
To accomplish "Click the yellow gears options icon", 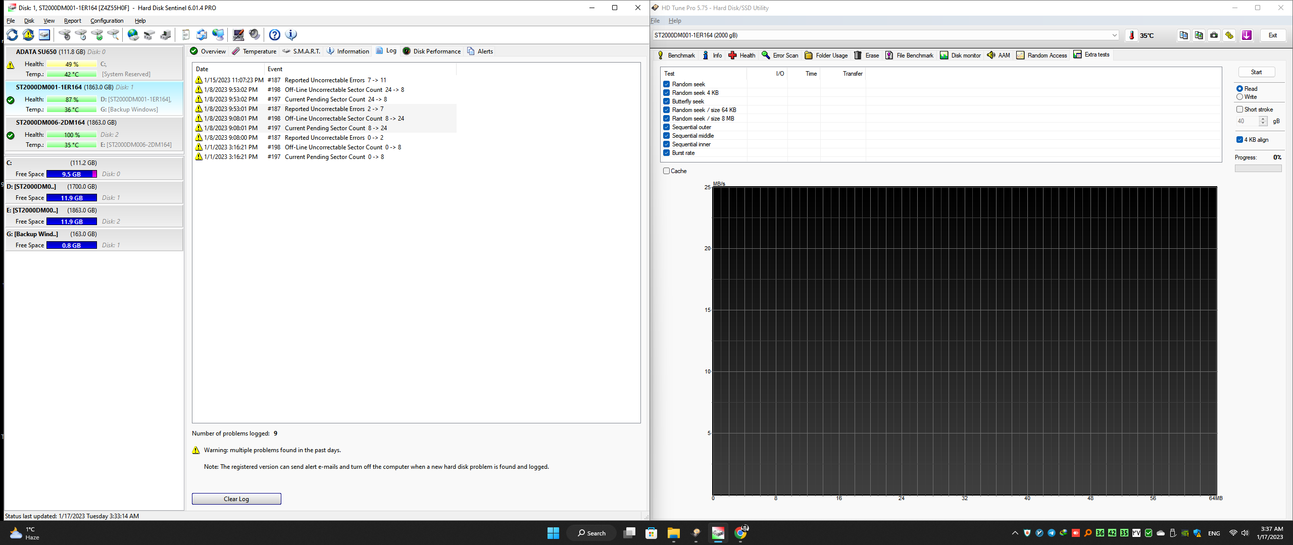I will (x=1229, y=35).
